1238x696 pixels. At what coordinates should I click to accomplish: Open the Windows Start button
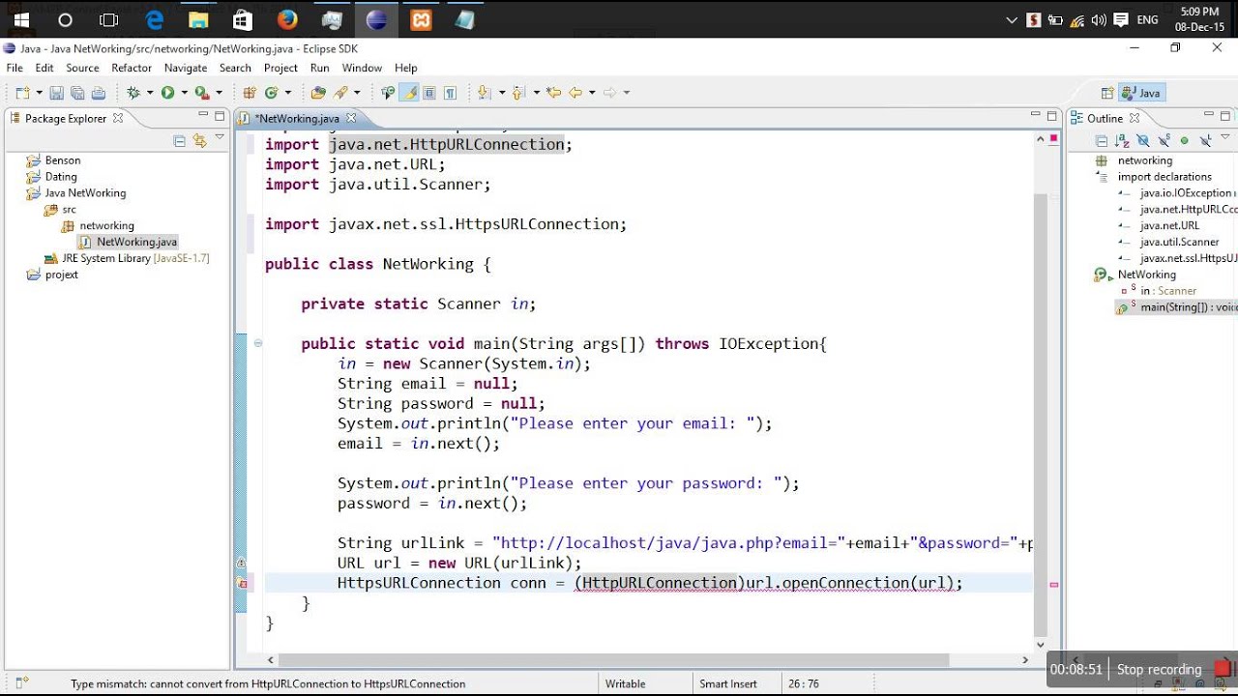tap(20, 19)
